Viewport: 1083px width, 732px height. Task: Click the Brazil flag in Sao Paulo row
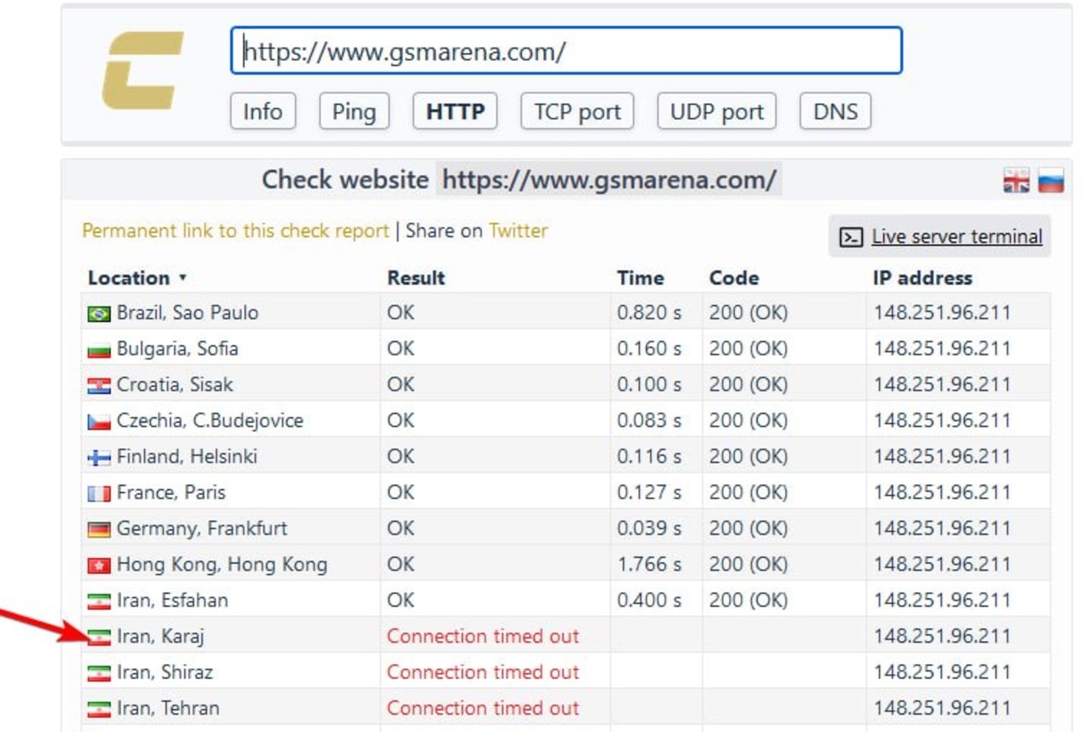(x=99, y=314)
